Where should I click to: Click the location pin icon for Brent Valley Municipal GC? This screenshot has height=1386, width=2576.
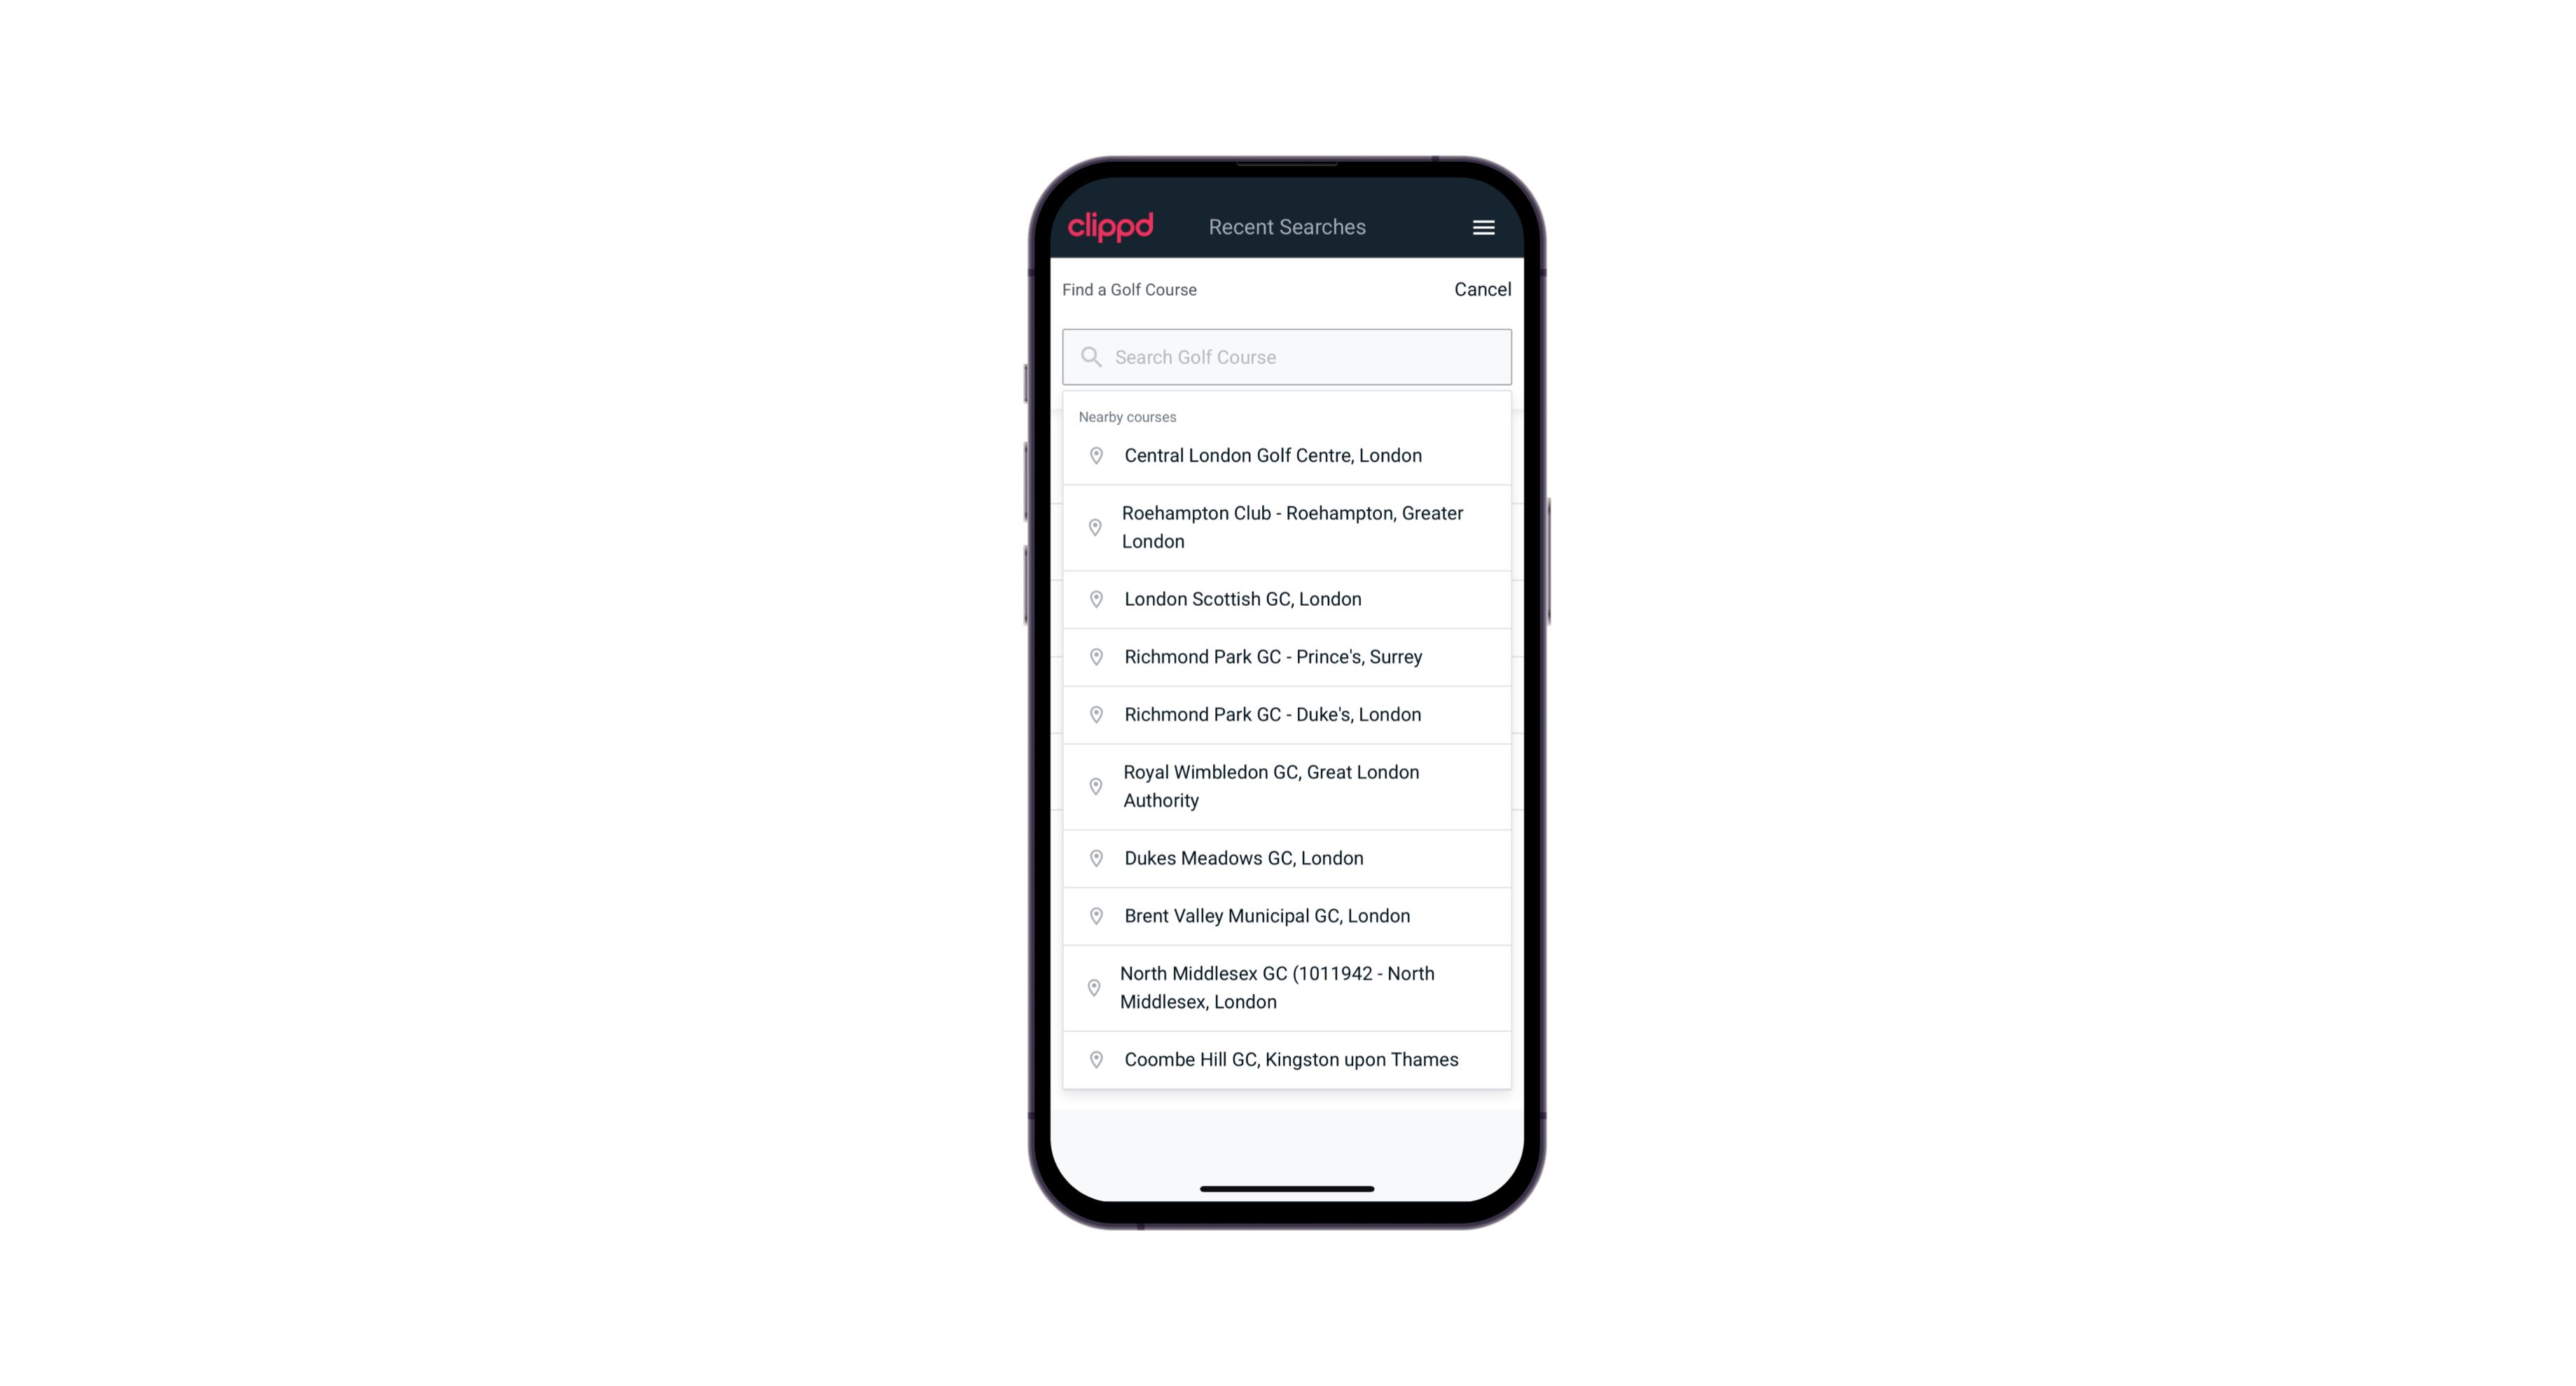coord(1092,915)
